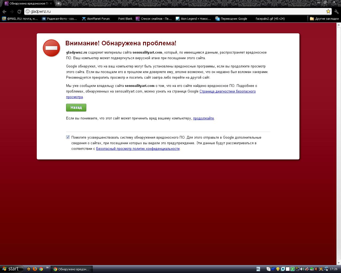The width and height of the screenshot is (341, 273).
Task: Open the speaker volume tray icon
Action: point(302,269)
